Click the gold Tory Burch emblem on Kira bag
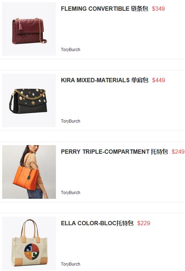 33,103
